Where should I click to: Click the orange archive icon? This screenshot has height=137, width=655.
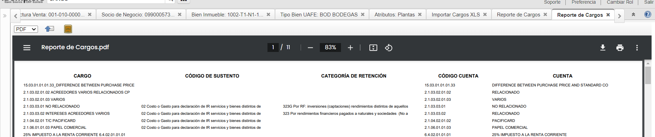click(x=68, y=29)
